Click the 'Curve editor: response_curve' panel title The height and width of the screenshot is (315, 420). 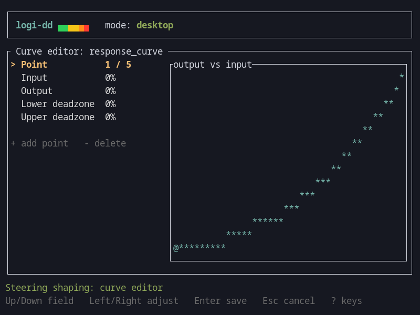[x=89, y=51]
